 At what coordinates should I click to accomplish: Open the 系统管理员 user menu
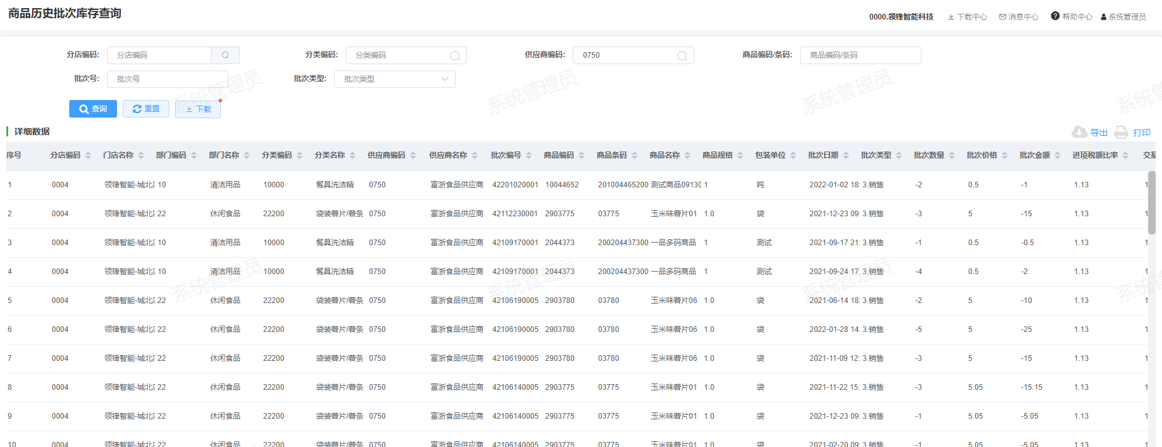coord(1123,17)
